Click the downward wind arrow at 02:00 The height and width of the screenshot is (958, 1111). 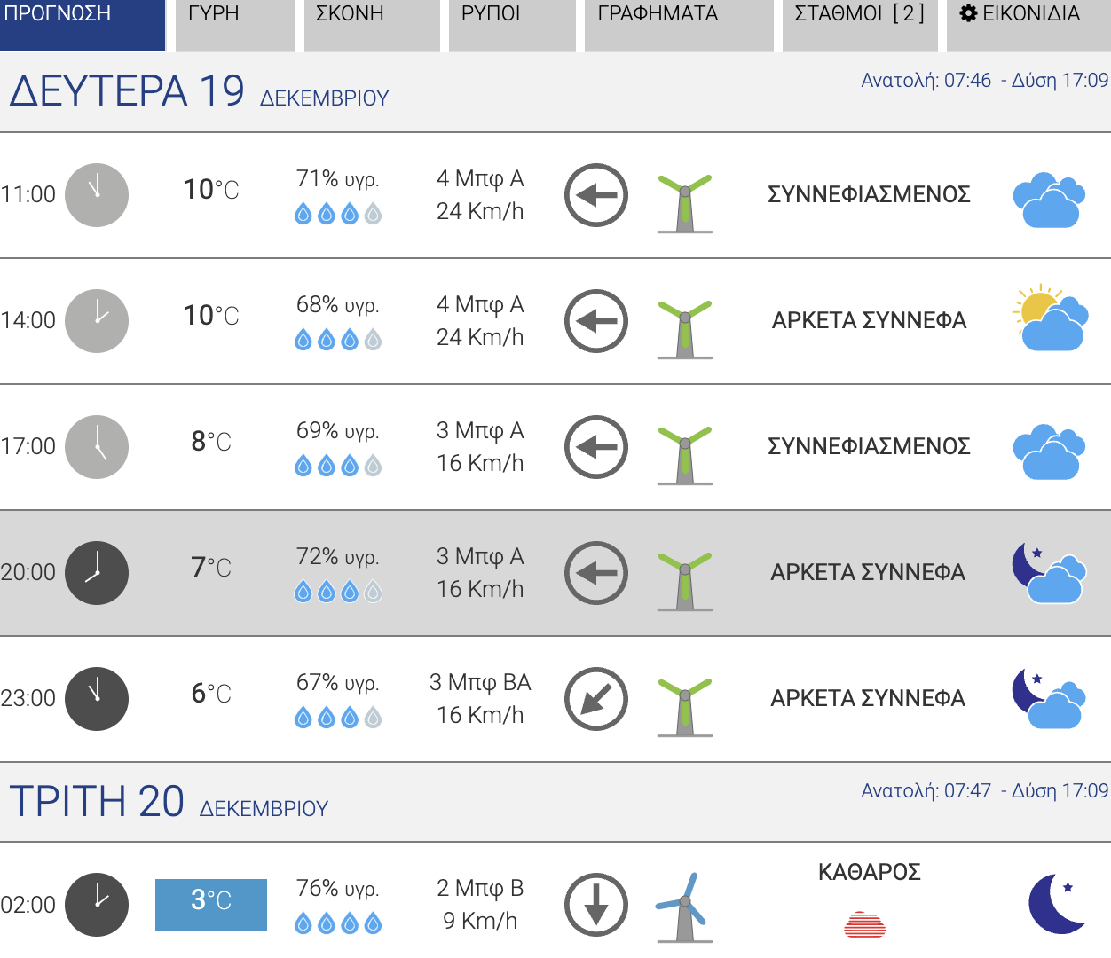[596, 905]
